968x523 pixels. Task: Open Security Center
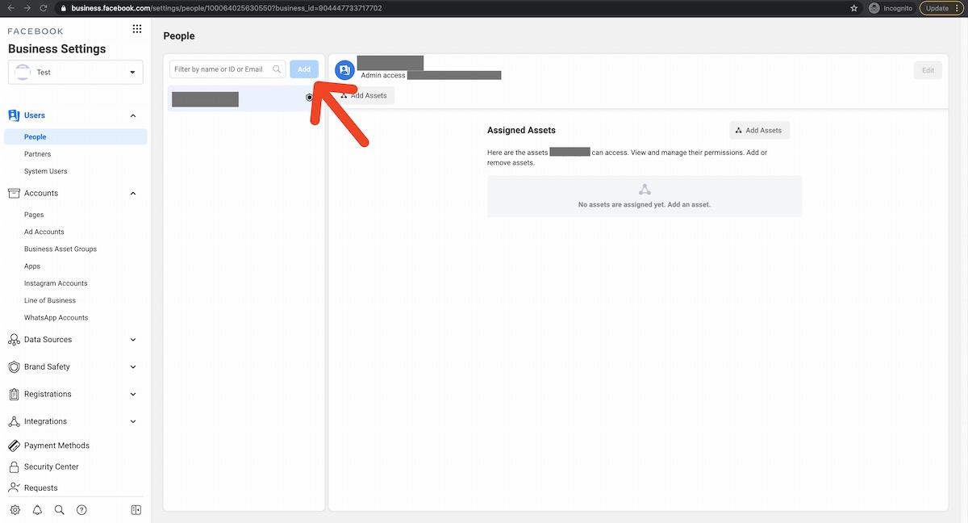51,467
